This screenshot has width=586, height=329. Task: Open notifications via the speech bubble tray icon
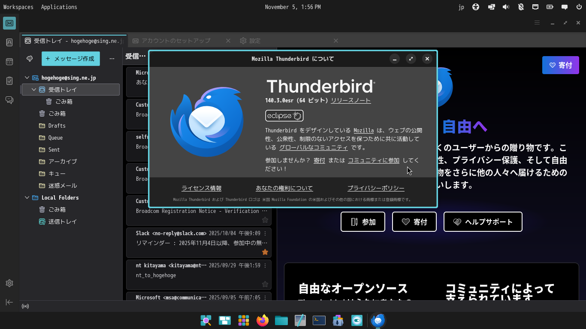tap(565, 7)
